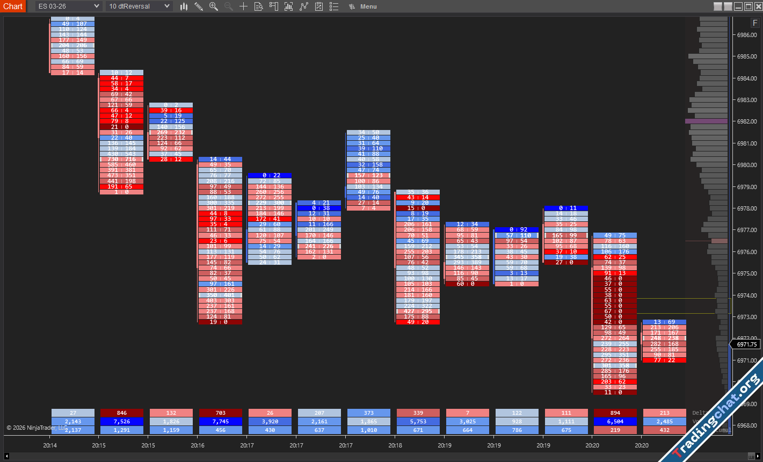Click the bottom horizontal scrollbar track
Screen dimensions: 763x462
coord(376,457)
